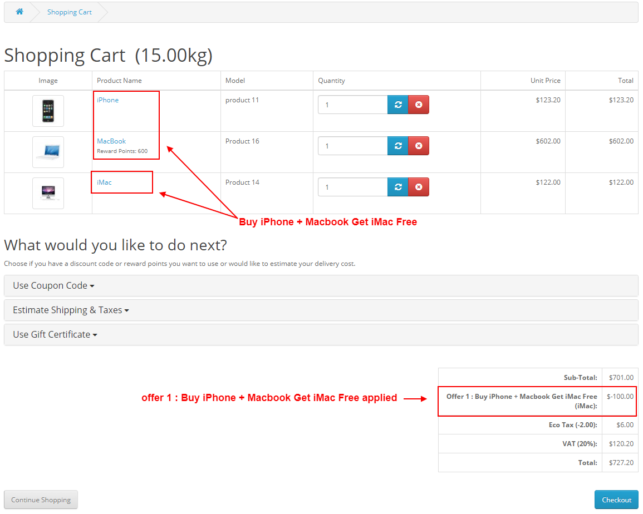The image size is (643, 514).
Task: Open iPhone product thumbnail
Action: pos(48,111)
